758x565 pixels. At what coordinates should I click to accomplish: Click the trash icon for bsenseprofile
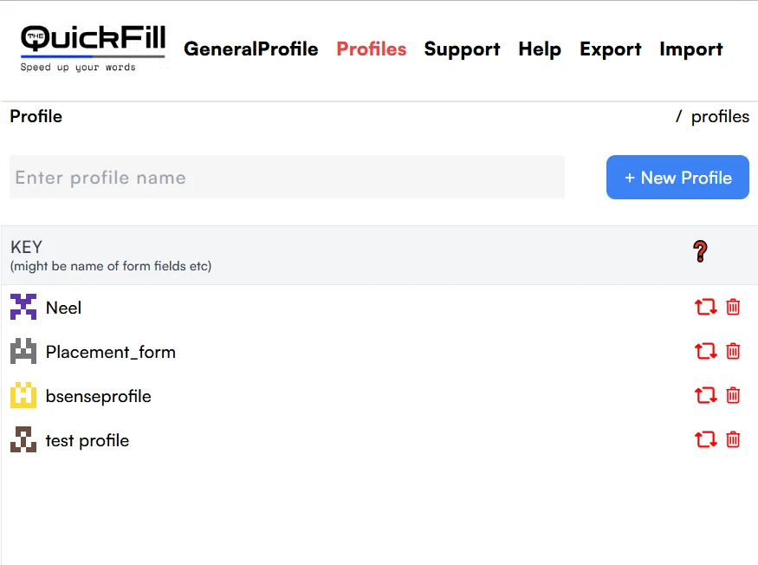click(733, 395)
